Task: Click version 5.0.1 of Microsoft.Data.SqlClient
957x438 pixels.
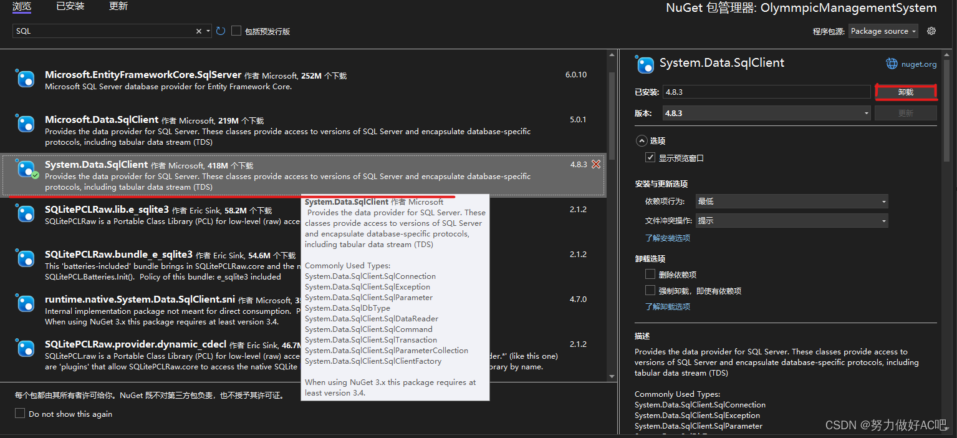Action: [578, 119]
